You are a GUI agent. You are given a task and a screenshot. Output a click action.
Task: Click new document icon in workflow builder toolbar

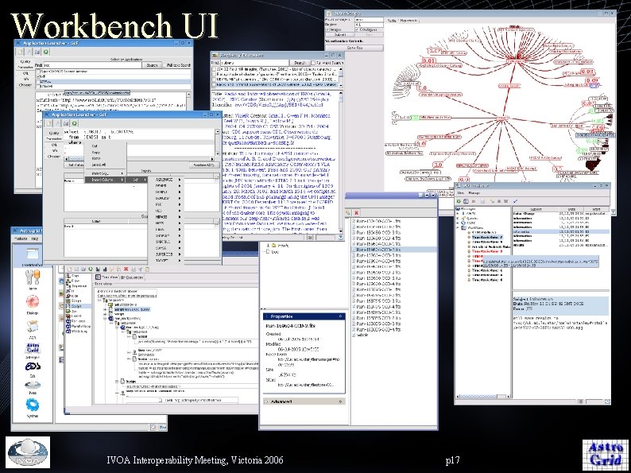69,269
